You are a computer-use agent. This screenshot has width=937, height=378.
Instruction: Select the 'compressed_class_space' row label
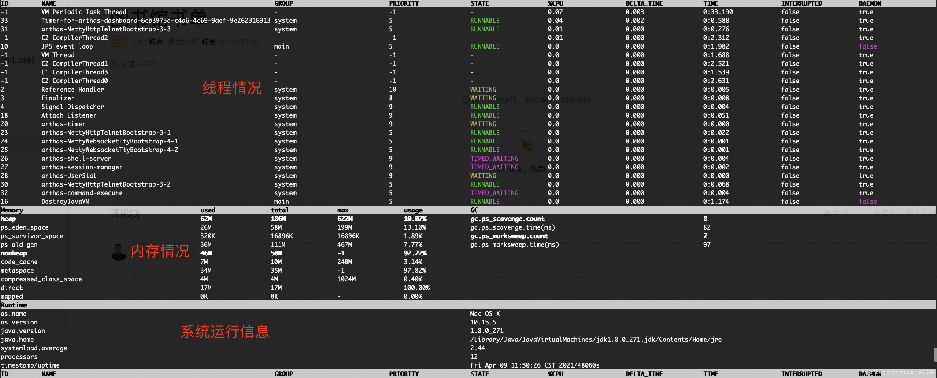[x=41, y=279]
